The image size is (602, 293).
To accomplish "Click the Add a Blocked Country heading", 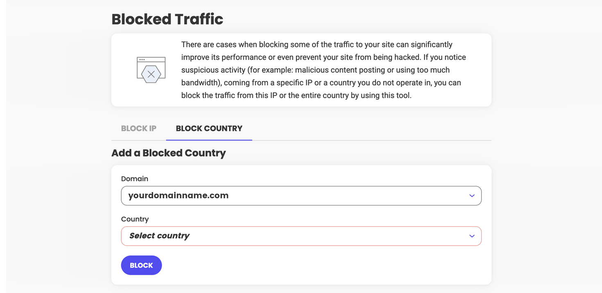I will pos(168,153).
